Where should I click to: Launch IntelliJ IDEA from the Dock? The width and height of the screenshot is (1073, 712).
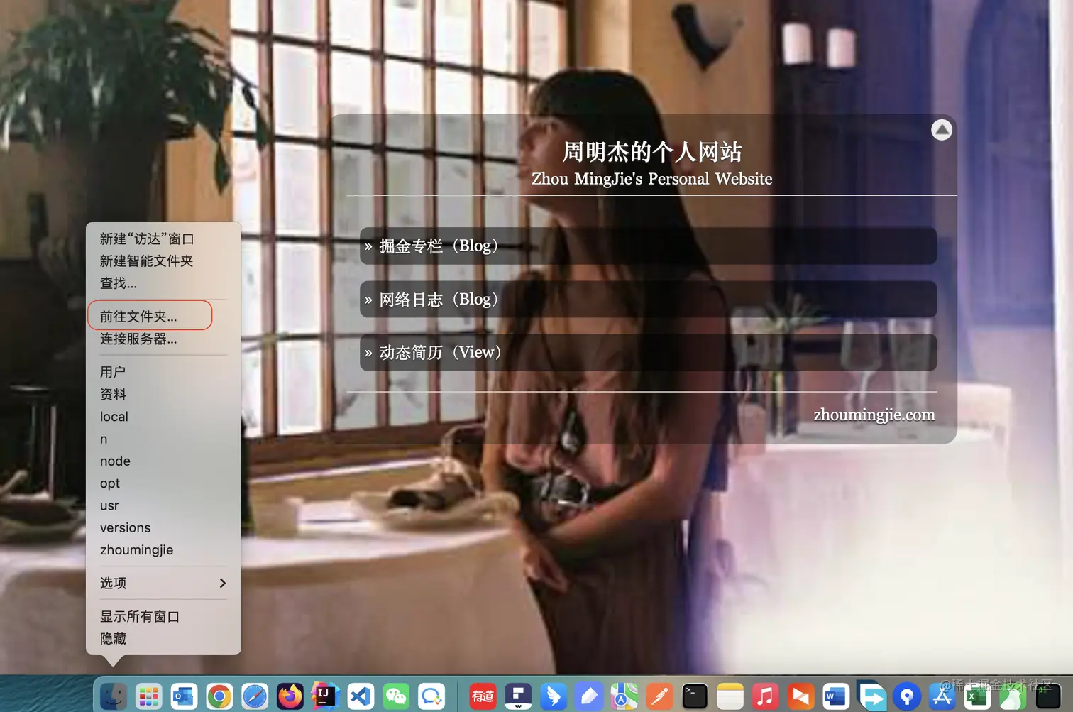tap(325, 696)
